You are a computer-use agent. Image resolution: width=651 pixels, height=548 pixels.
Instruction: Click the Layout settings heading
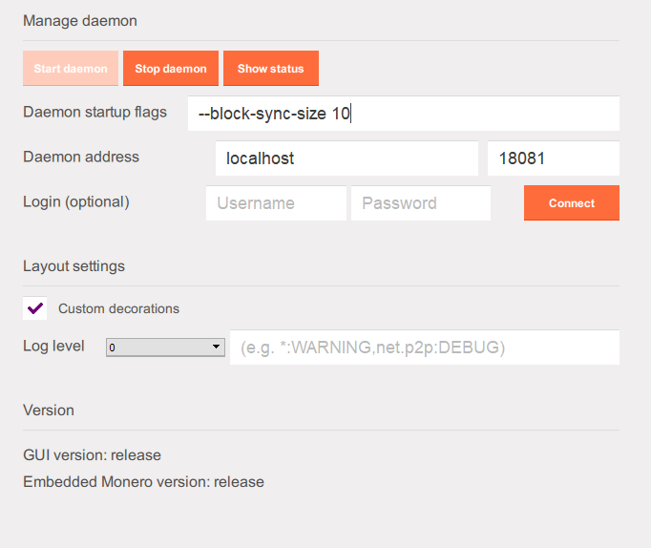coord(73,266)
